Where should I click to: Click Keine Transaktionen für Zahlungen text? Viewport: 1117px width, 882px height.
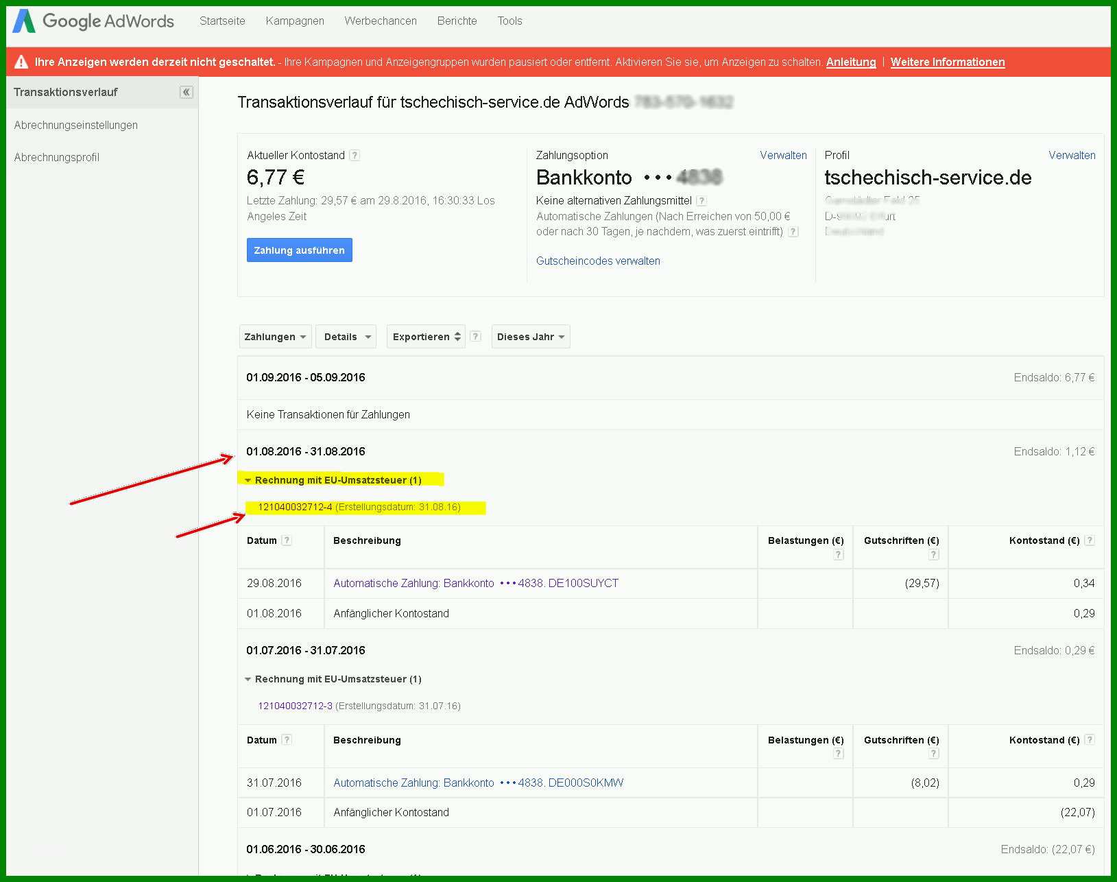[328, 414]
